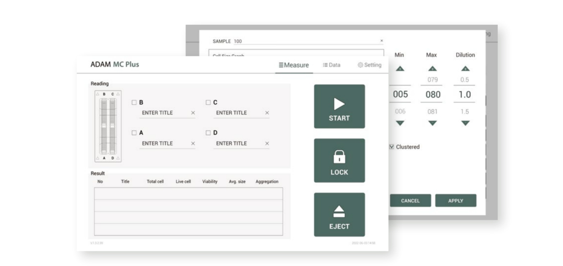
Task: Decrease the Max value with down arrow
Action: click(432, 123)
